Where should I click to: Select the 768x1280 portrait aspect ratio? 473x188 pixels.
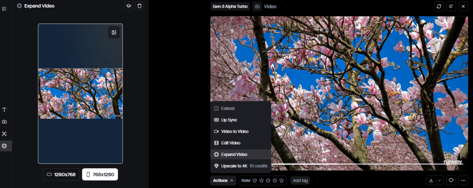pos(100,174)
